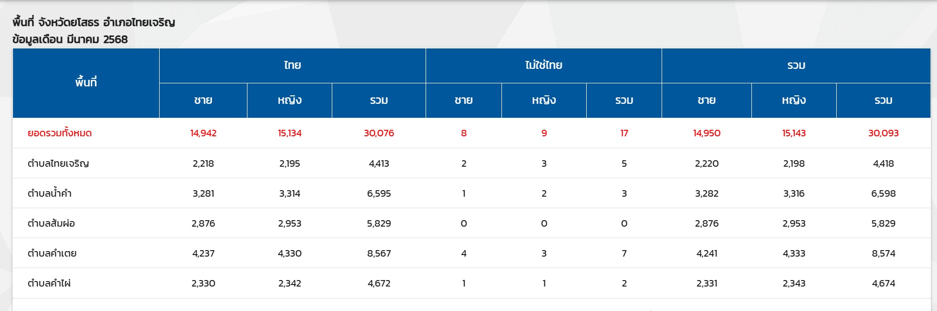The width and height of the screenshot is (937, 311).
Task: Select the ตำบลไทยเจริญ row label
Action: coord(58,163)
